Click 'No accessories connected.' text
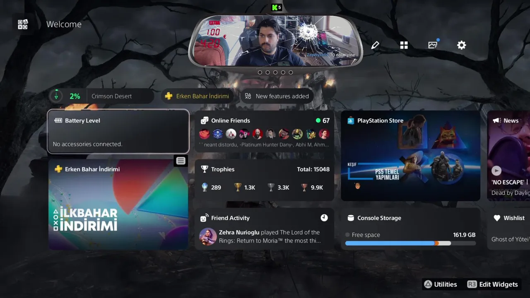 (x=87, y=144)
